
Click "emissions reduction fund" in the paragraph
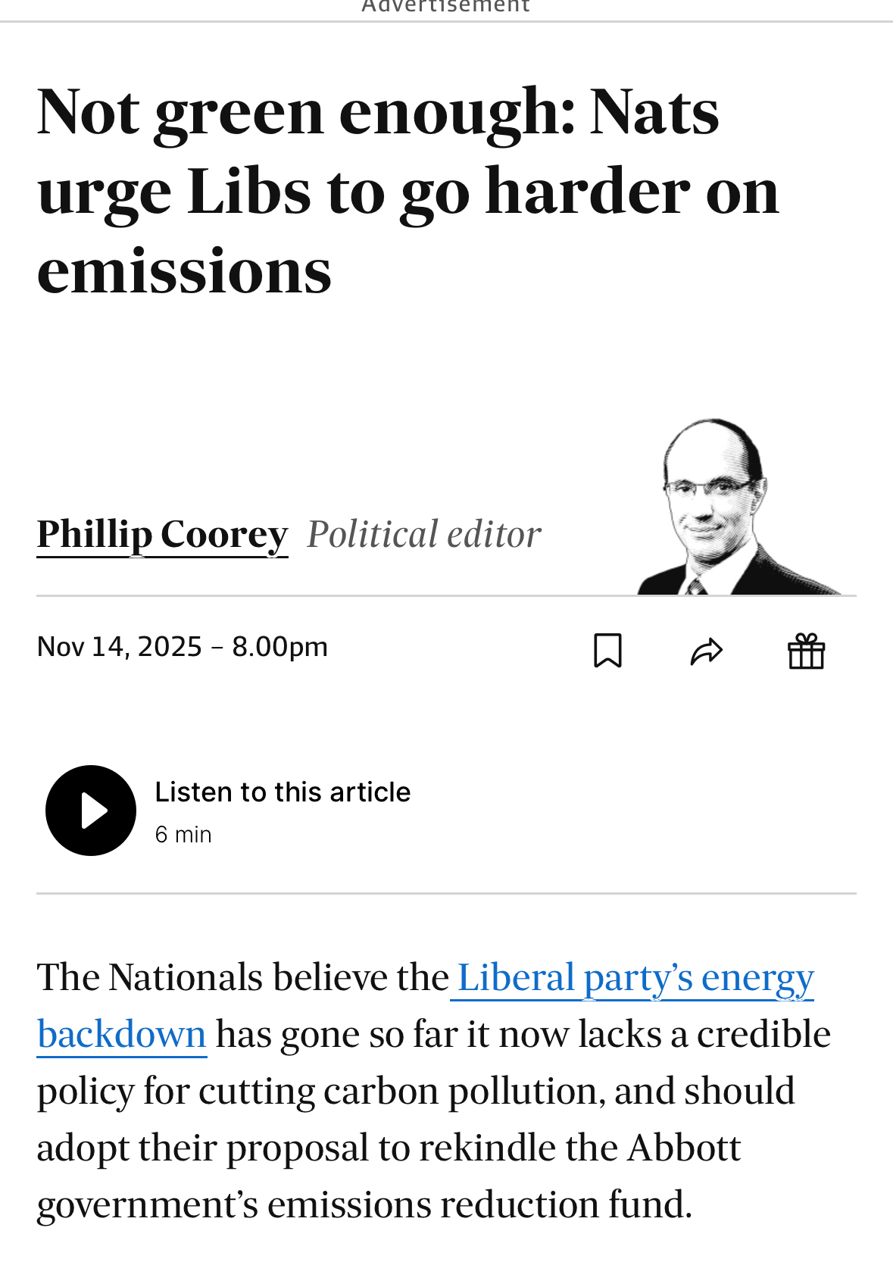(479, 1204)
